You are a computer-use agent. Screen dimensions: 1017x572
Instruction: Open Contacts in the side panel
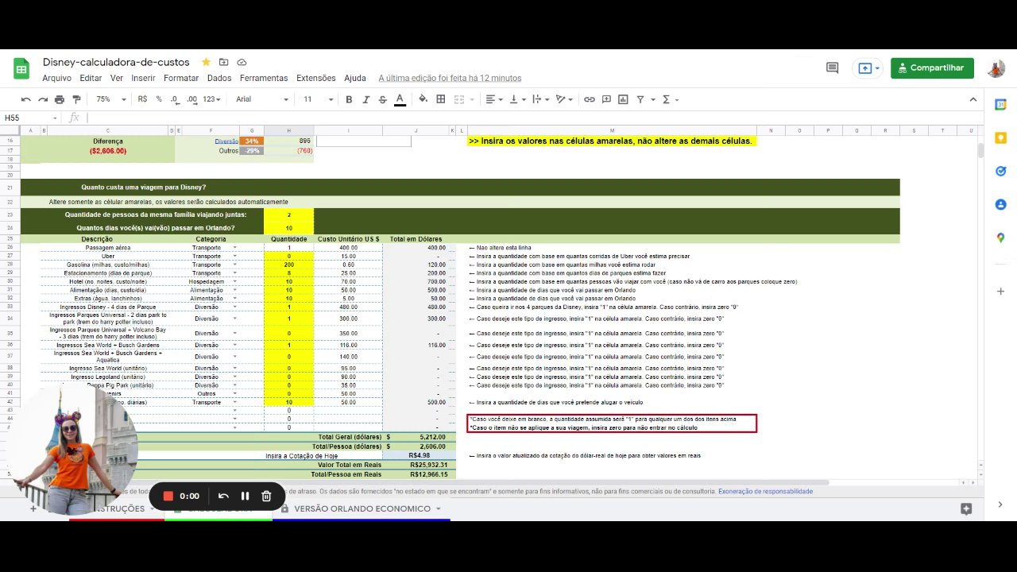(1001, 204)
